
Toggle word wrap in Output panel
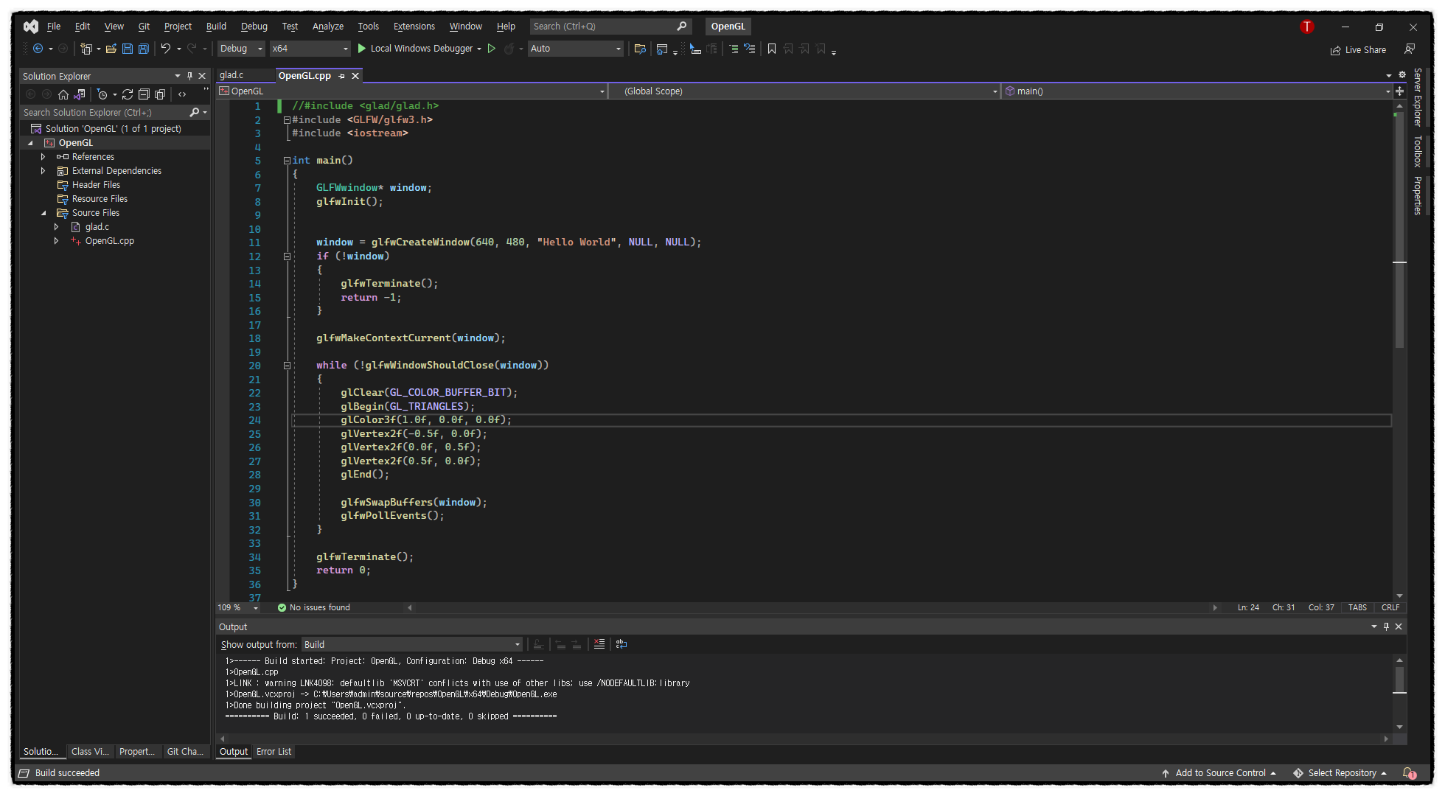tap(621, 644)
